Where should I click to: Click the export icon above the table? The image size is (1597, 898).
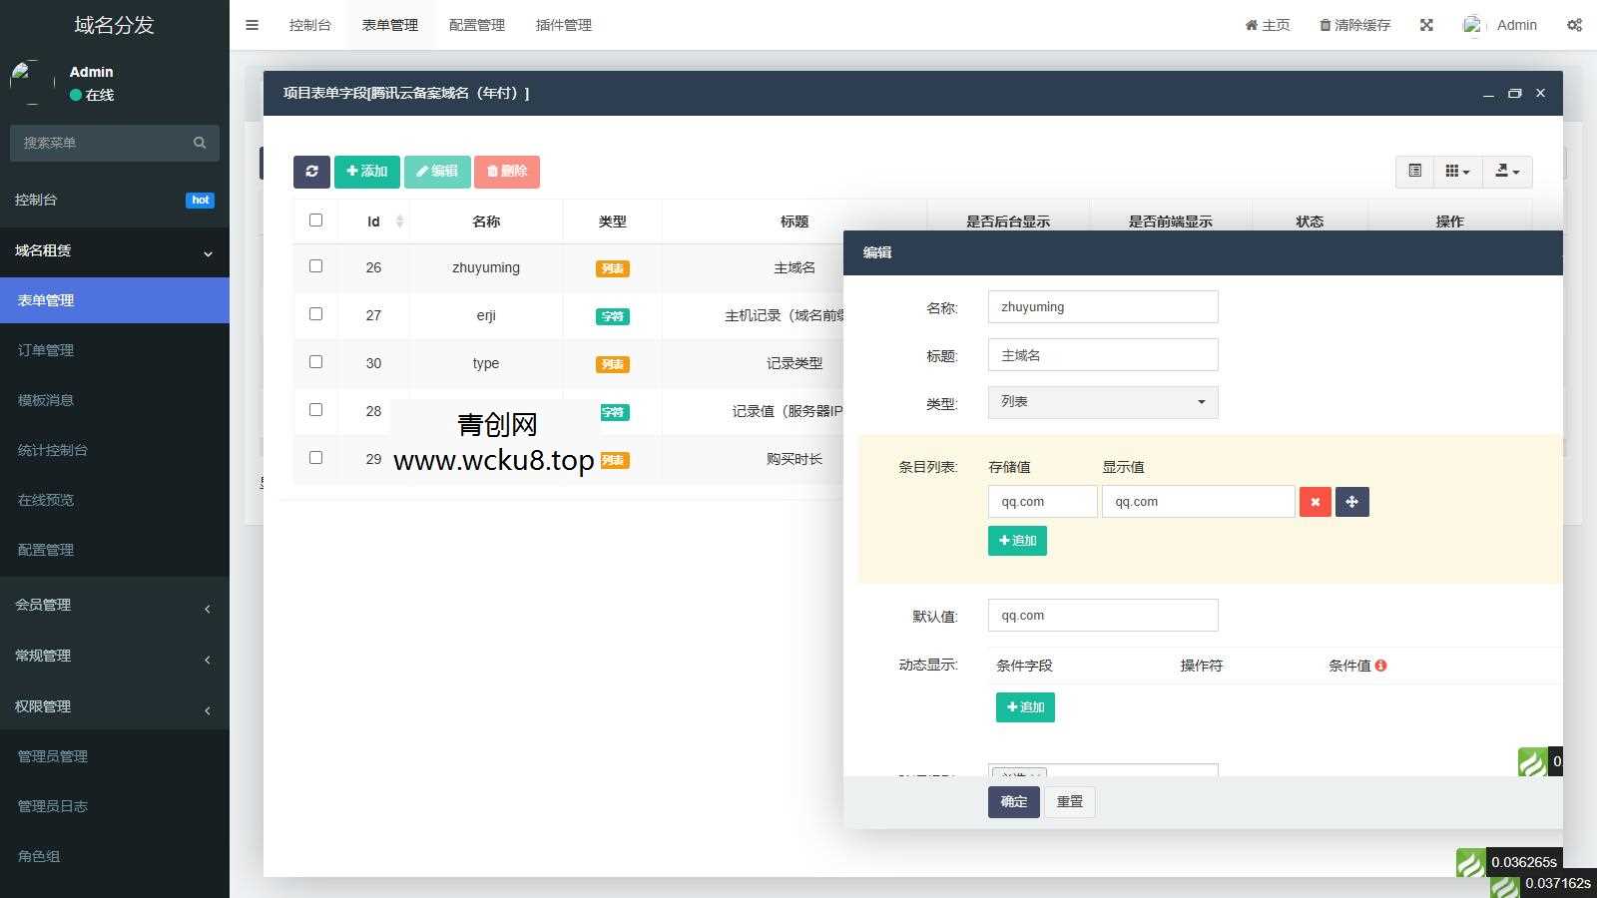1506,171
